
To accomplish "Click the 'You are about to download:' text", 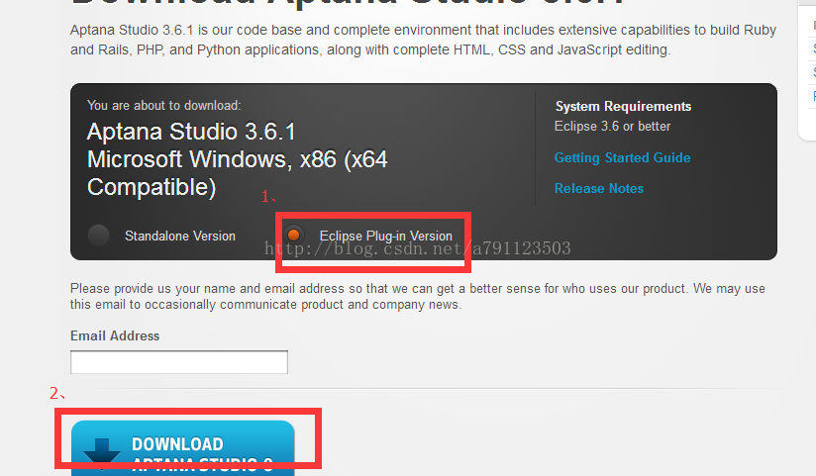I will pyautogui.click(x=164, y=106).
